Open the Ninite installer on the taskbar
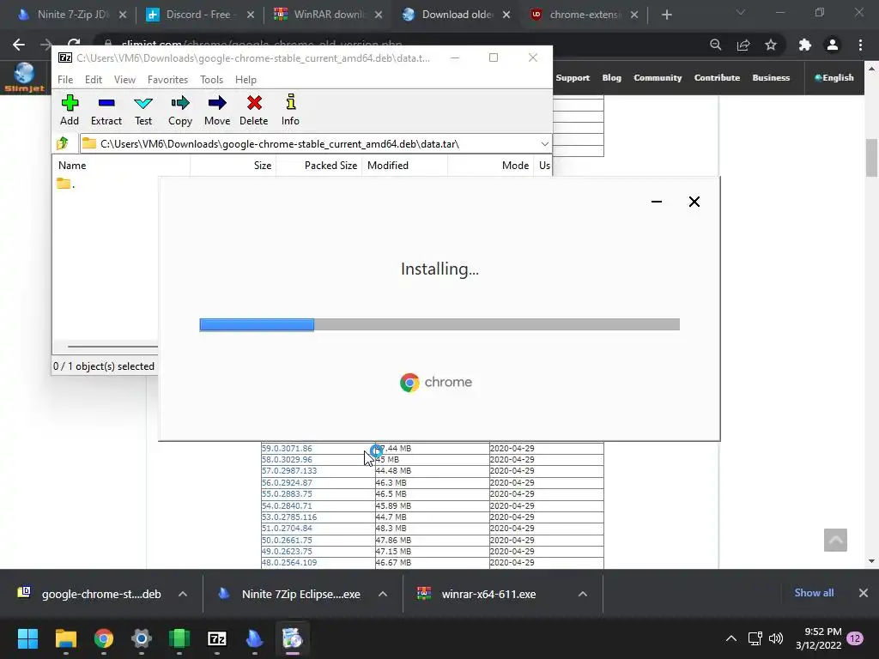 [254, 638]
